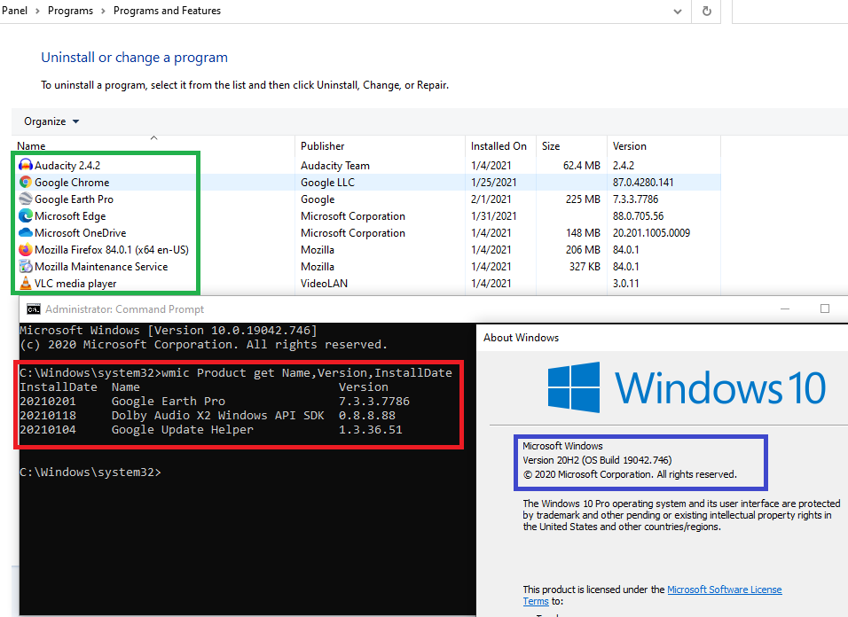Viewport: 848px width, 617px height.
Task: Click the Audacity Team publisher cell
Action: point(334,165)
